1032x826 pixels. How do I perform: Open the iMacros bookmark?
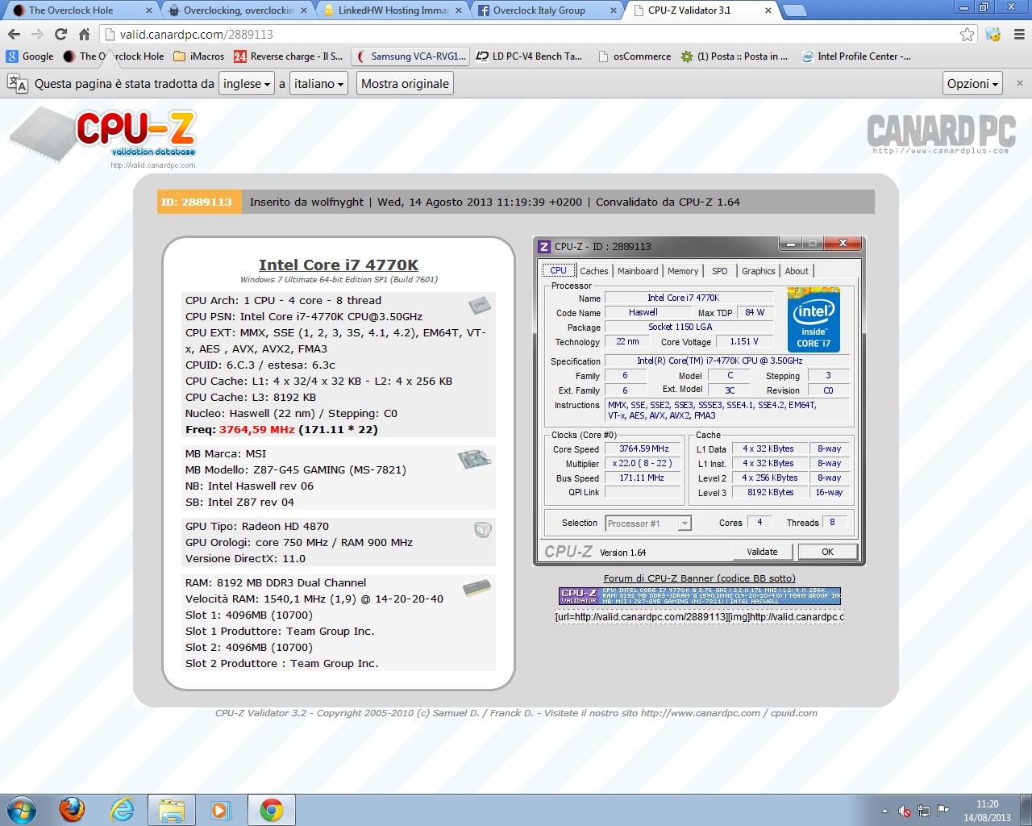(199, 56)
